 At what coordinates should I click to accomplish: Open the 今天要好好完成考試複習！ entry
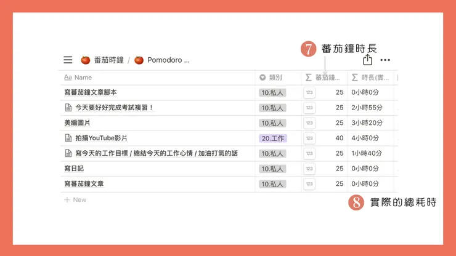coord(115,108)
